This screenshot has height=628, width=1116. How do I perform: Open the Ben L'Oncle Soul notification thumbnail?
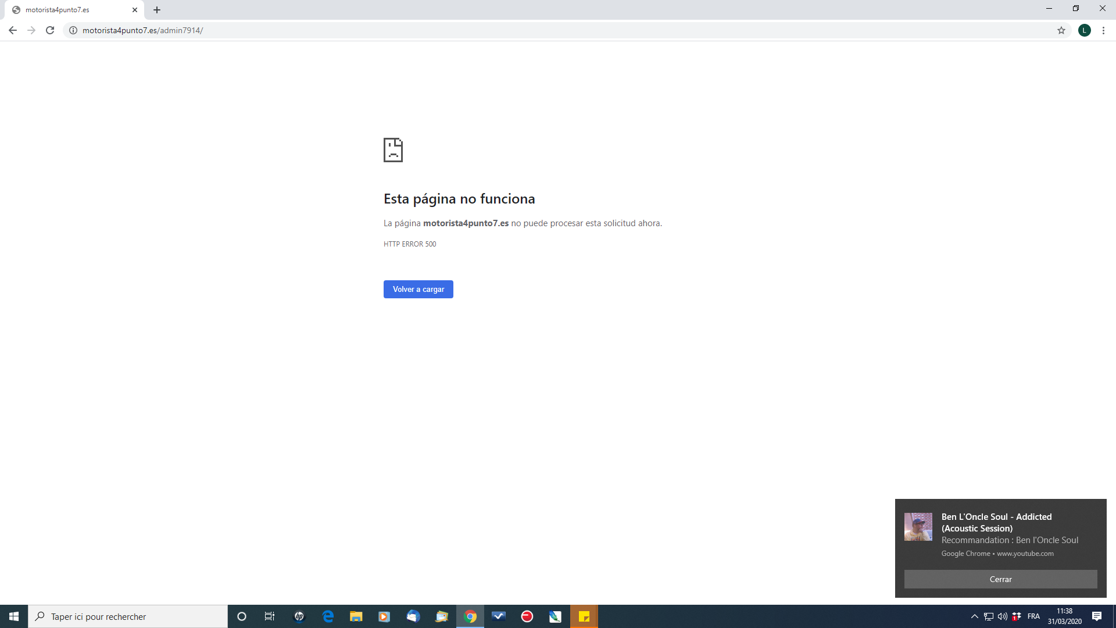(918, 527)
